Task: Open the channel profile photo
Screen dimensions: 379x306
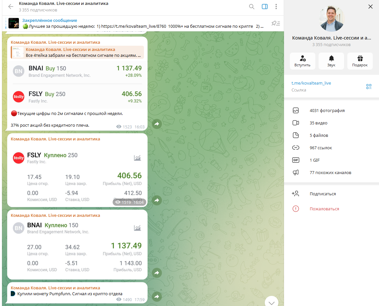Action: click(x=331, y=18)
